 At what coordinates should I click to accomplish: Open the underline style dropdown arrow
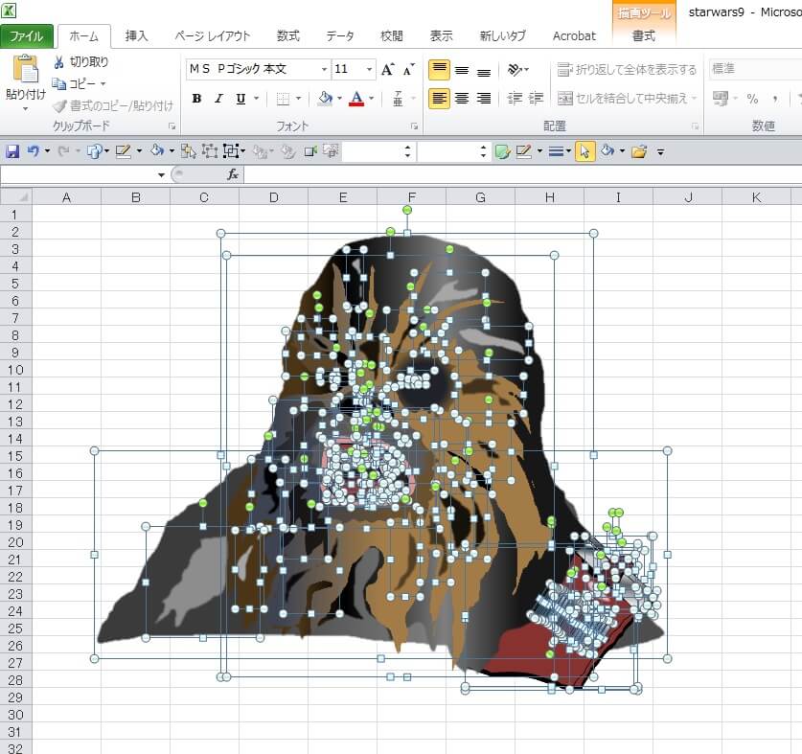pyautogui.click(x=256, y=99)
